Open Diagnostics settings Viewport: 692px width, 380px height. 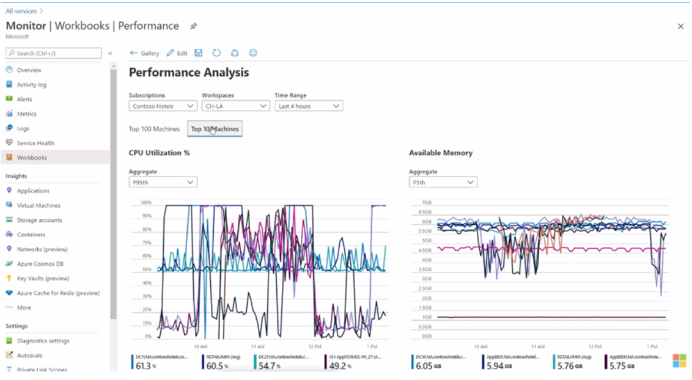click(x=43, y=340)
